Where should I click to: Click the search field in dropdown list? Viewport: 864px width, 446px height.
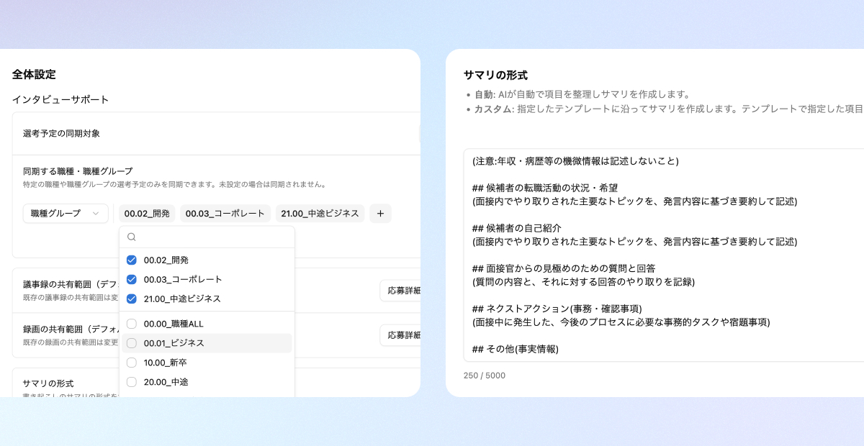207,237
